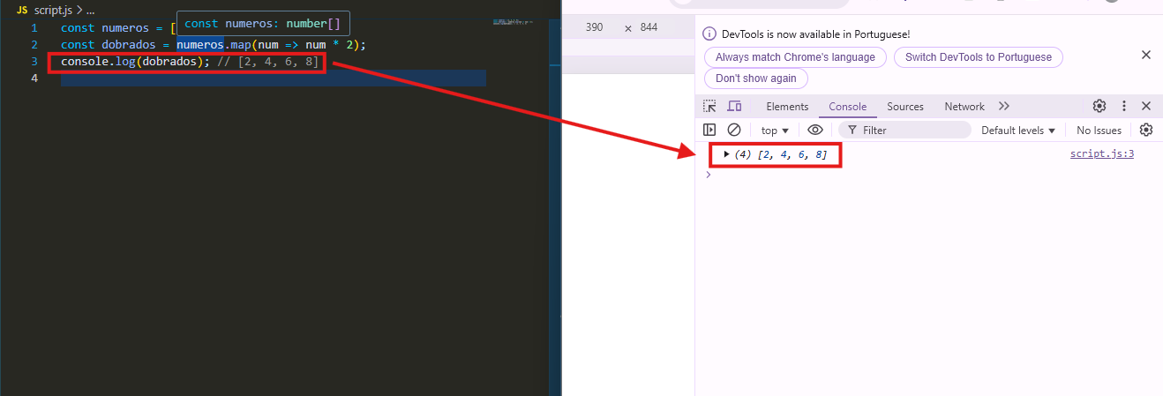Dismiss the DevTools language notification

pos(1146,55)
